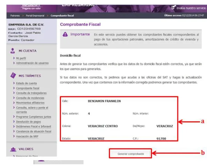Image resolution: width=207 pixels, height=166 pixels.
Task: Click the arrow beside Mi perfil
Action: pos(14,58)
